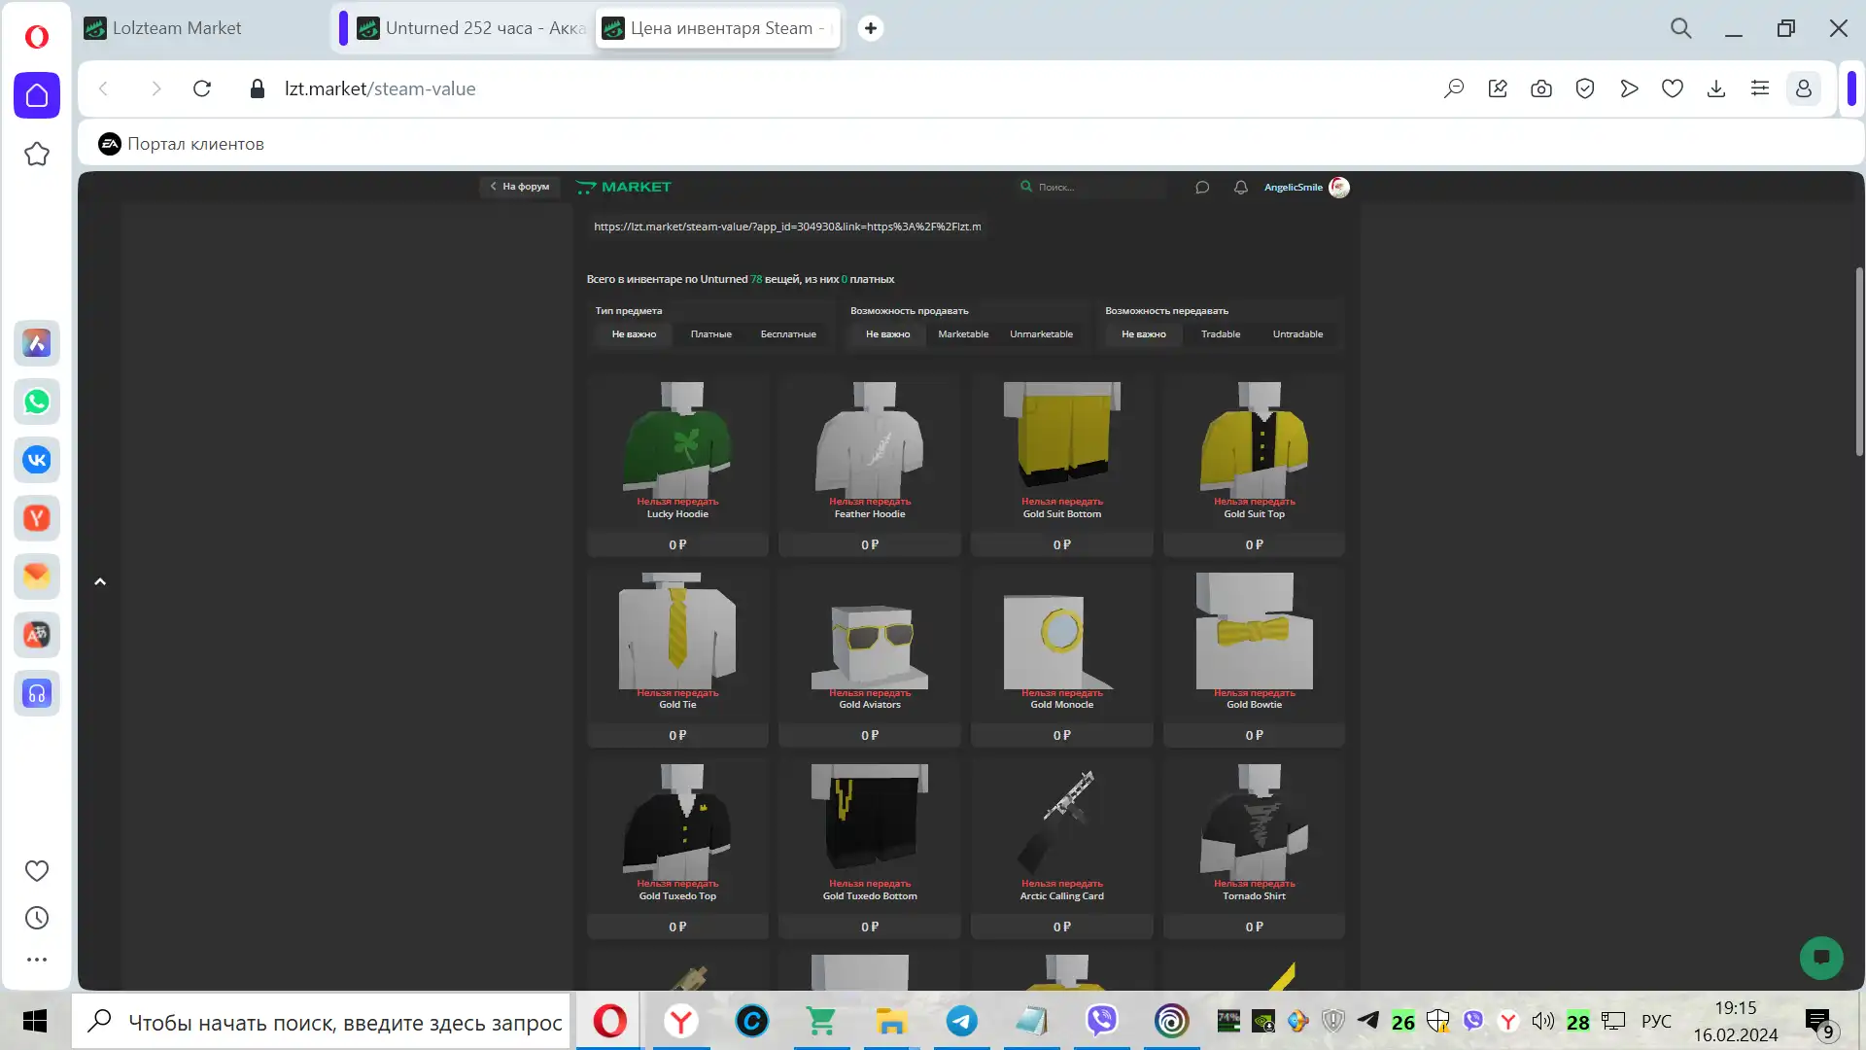Open File Explorer from the taskbar
This screenshot has width=1866, height=1050.
tap(891, 1021)
